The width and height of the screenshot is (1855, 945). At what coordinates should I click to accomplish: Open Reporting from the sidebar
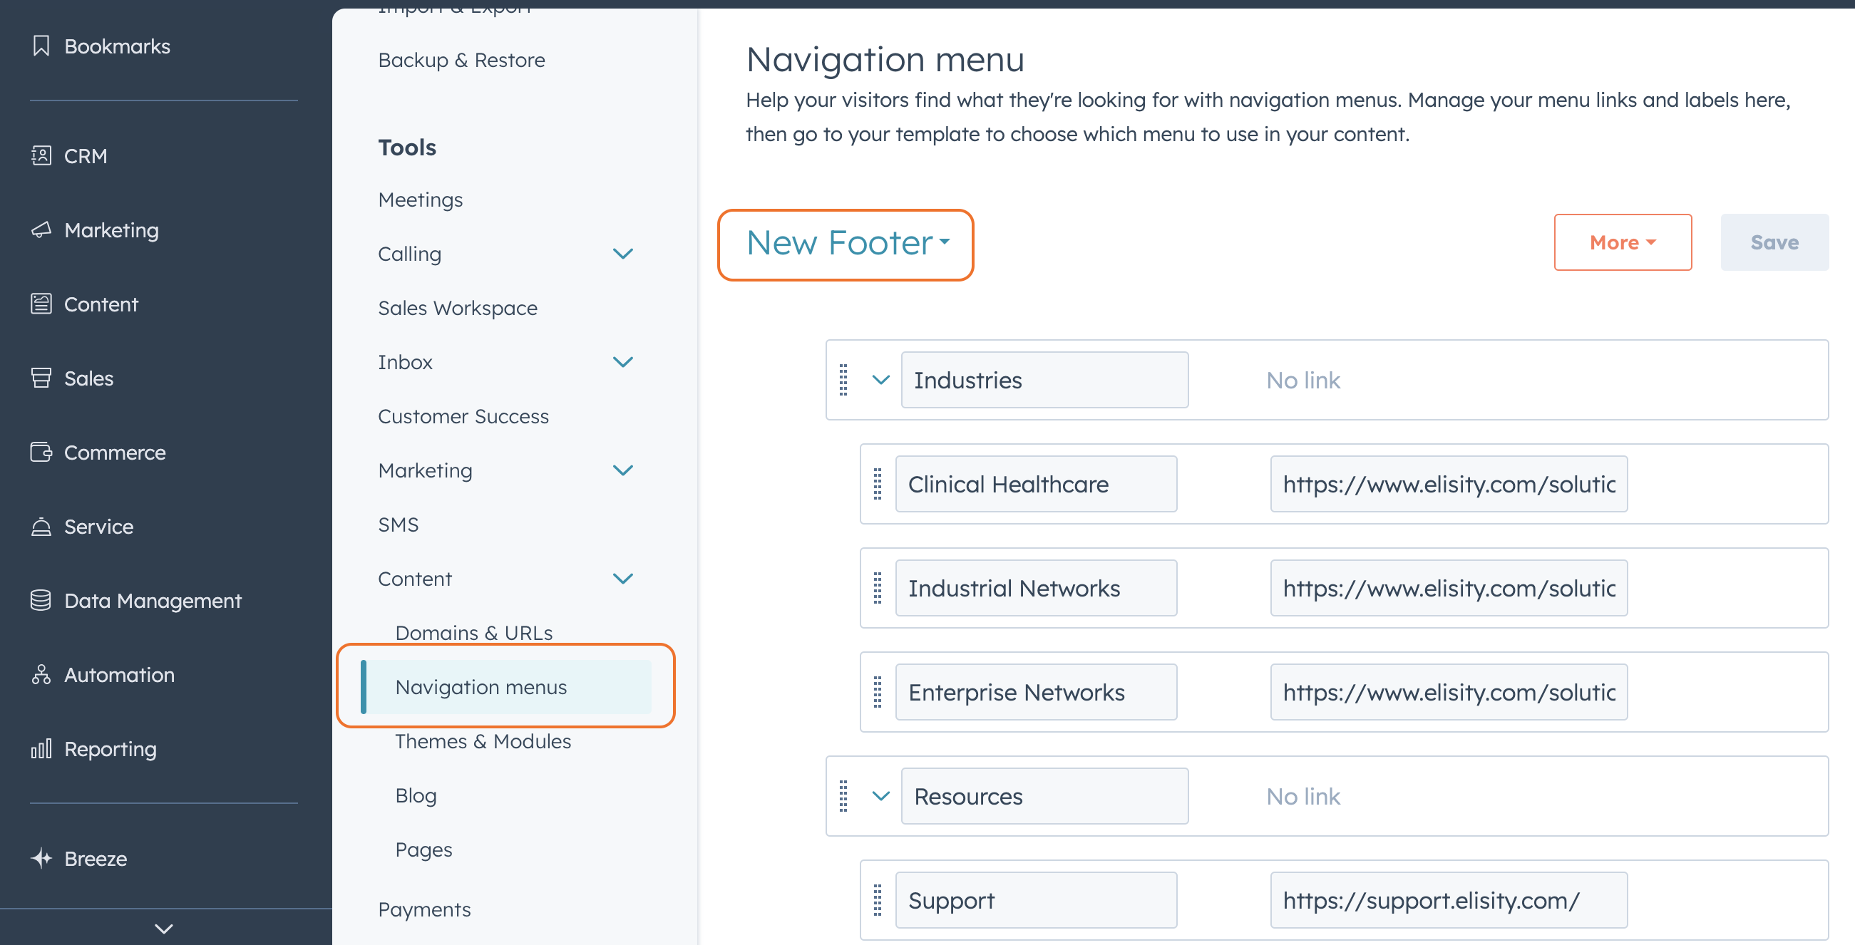(110, 748)
